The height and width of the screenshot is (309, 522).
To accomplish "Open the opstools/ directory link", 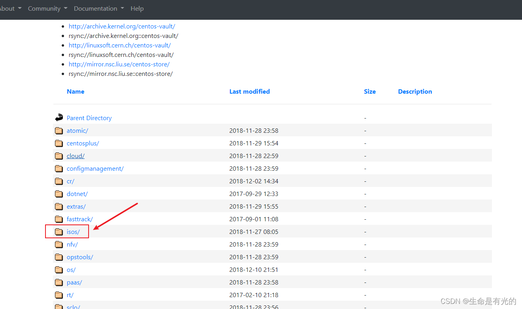I will pos(80,257).
